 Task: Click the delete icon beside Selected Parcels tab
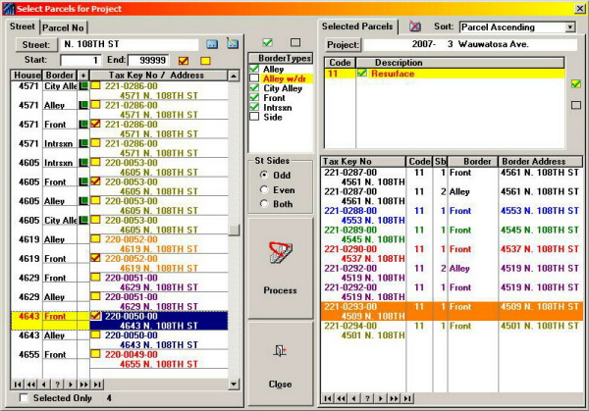pos(414,26)
